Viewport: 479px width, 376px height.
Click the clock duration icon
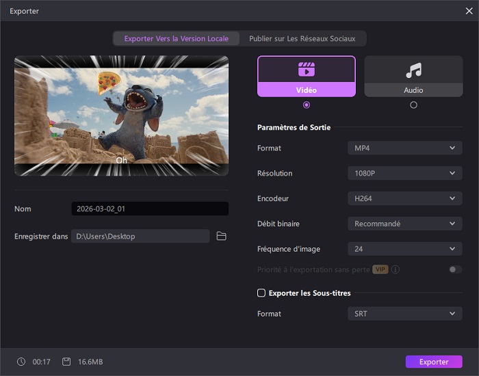point(21,362)
